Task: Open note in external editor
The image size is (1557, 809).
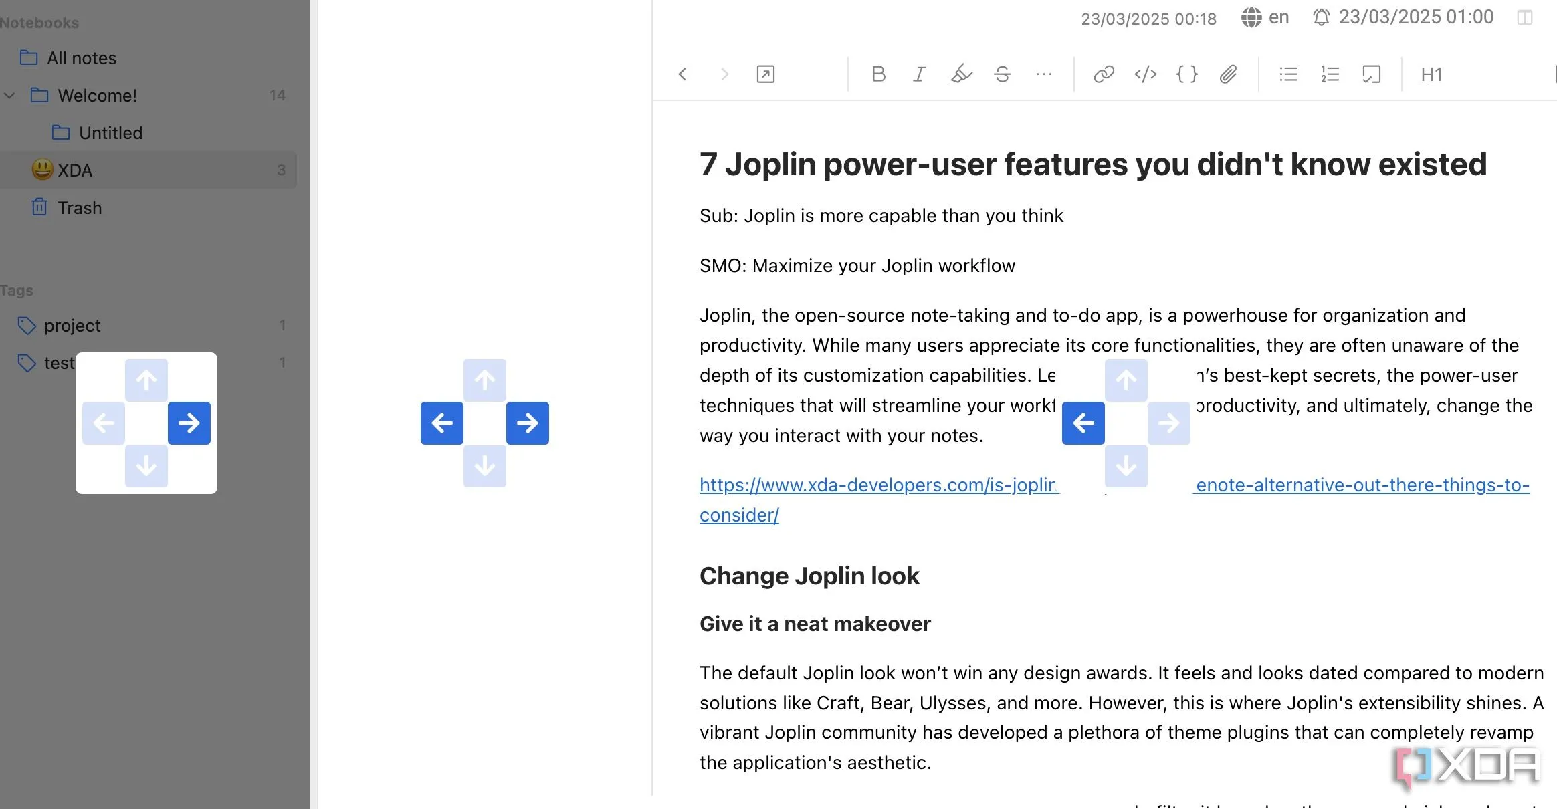Action: point(765,74)
